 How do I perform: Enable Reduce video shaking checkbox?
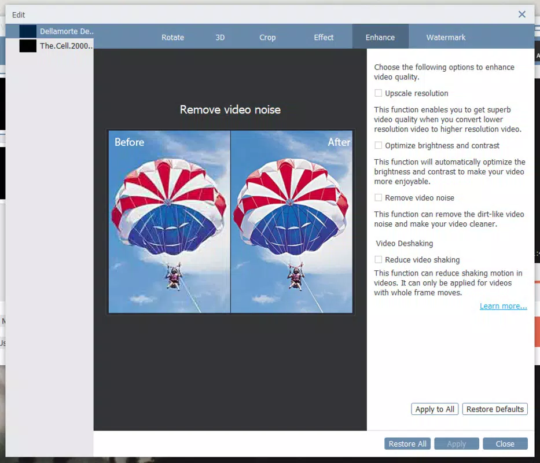click(x=378, y=260)
